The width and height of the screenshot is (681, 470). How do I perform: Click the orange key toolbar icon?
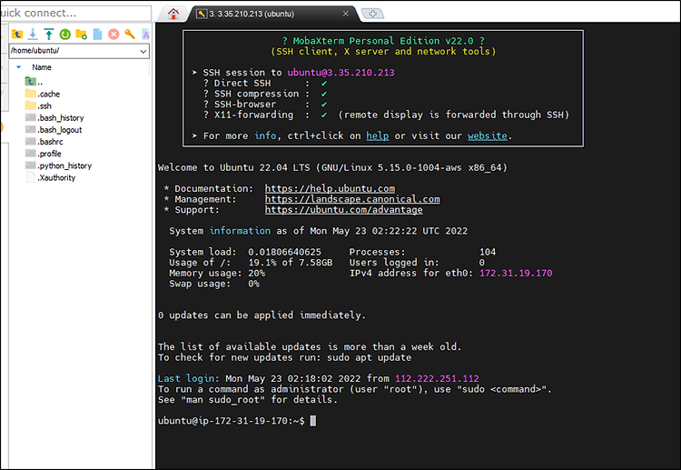coord(130,34)
